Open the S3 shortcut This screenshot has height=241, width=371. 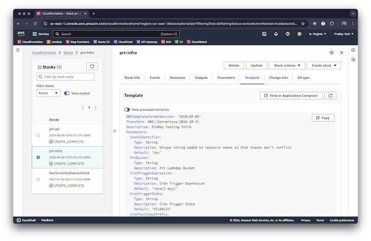[x=179, y=42]
